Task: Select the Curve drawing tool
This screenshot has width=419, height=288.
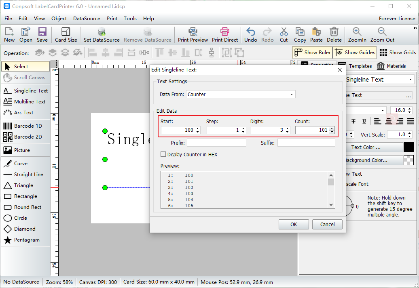Action: pos(25,163)
